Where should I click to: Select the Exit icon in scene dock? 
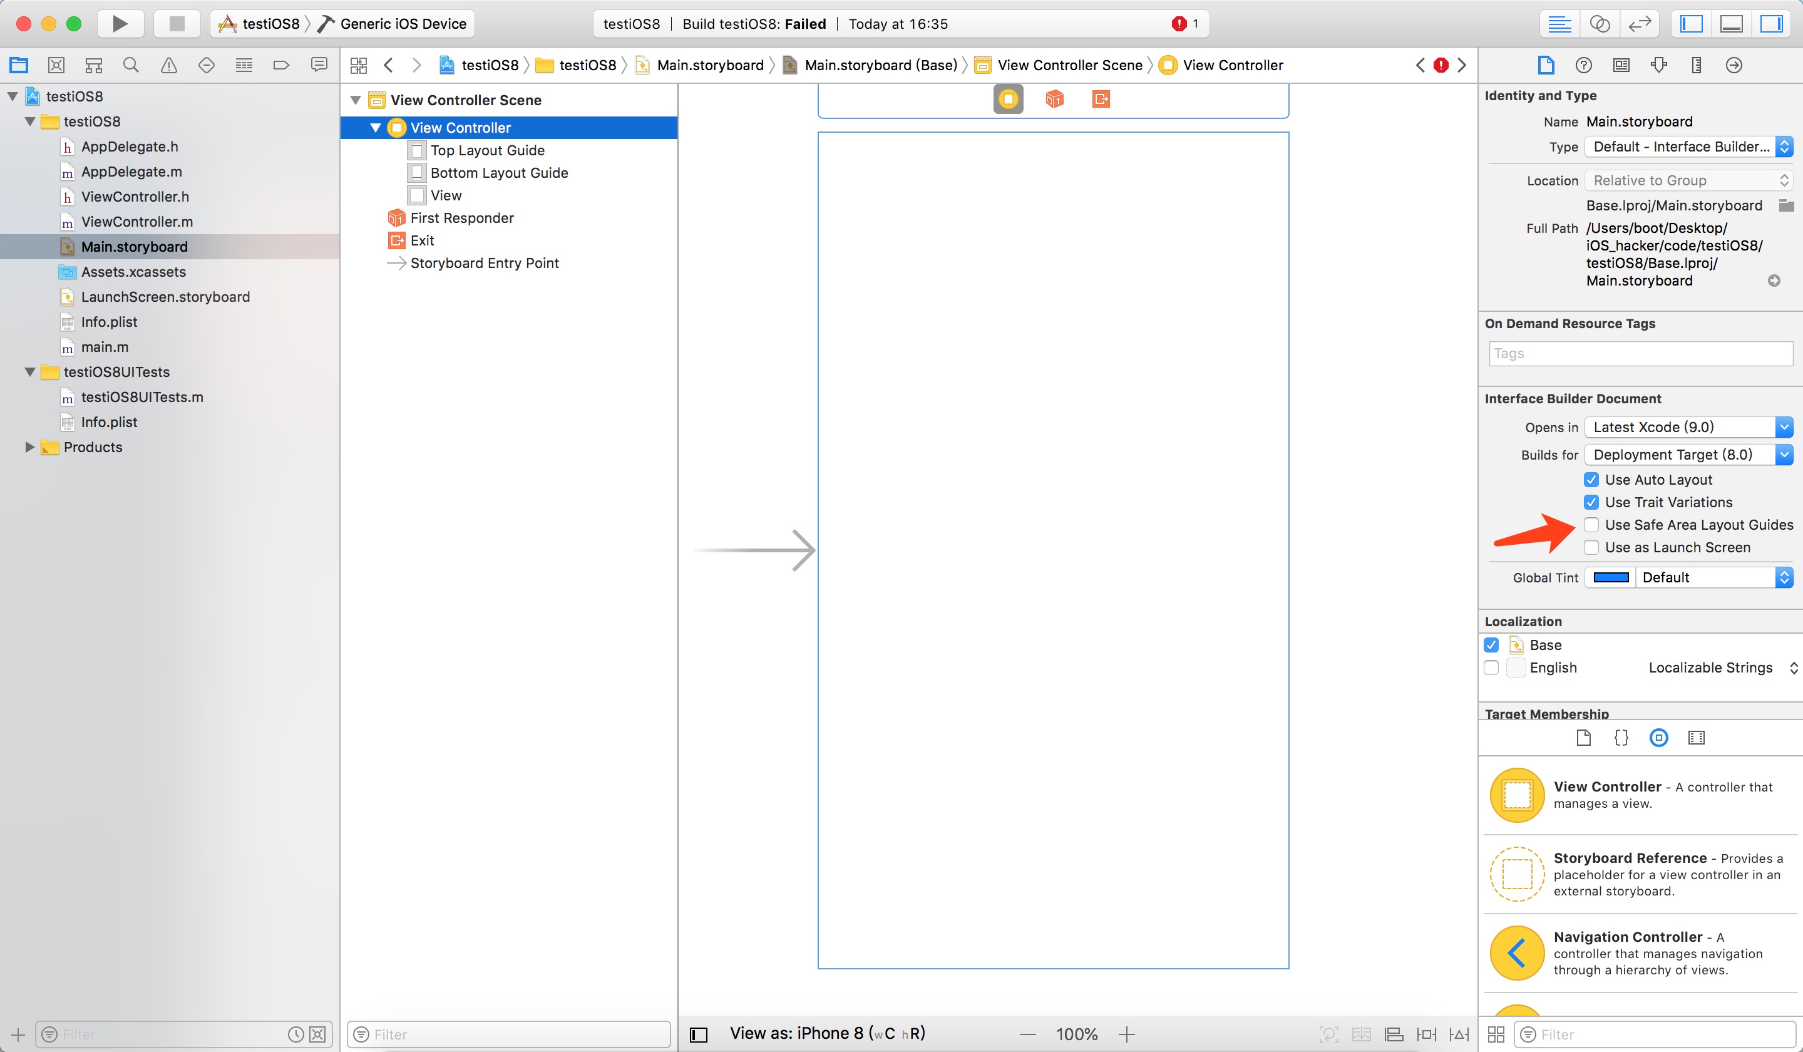[x=1101, y=99]
